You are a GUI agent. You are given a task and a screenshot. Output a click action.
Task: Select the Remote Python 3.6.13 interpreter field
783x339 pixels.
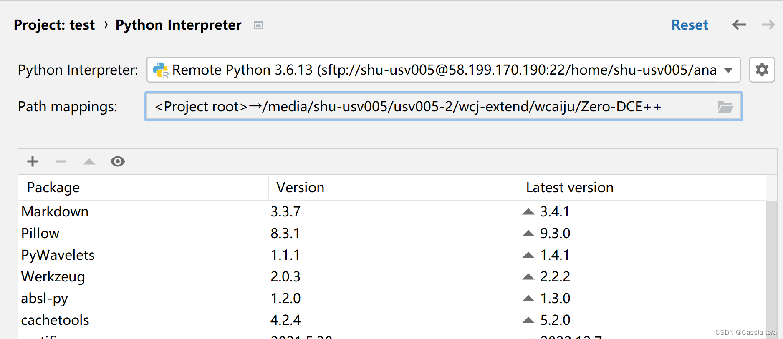[x=443, y=70]
